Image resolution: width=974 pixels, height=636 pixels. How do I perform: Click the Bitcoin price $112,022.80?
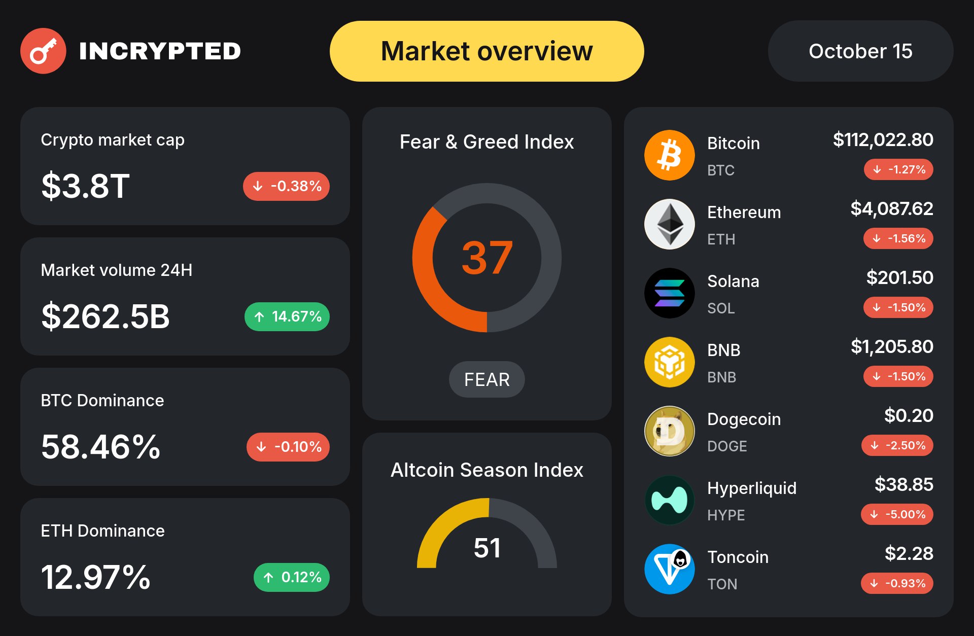pos(883,139)
